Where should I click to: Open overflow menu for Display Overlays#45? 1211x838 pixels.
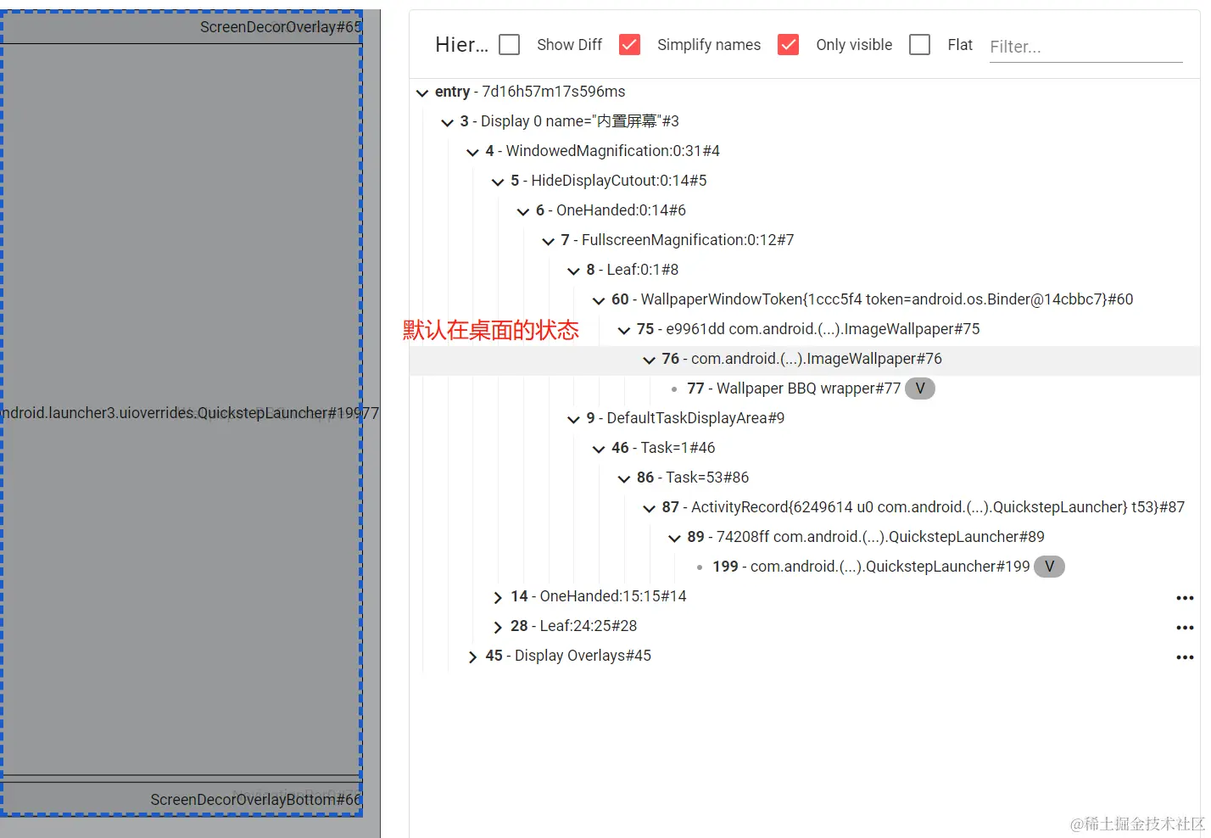tap(1185, 656)
